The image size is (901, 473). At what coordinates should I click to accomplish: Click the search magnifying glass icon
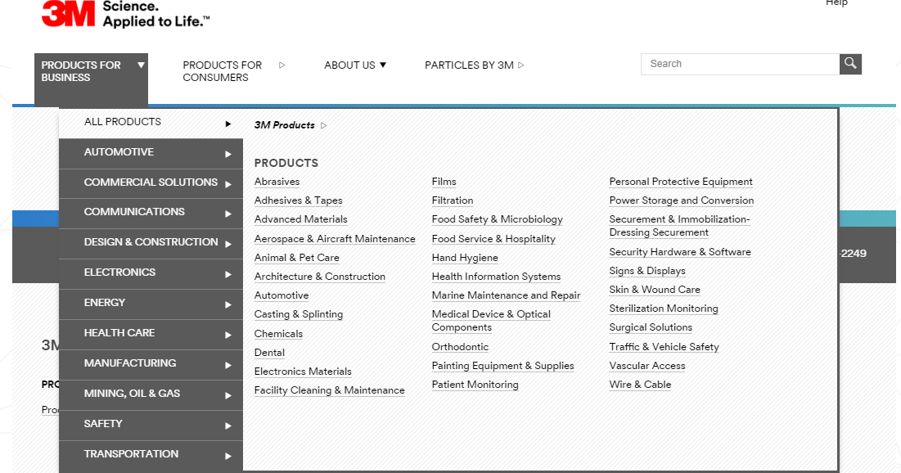(x=850, y=63)
